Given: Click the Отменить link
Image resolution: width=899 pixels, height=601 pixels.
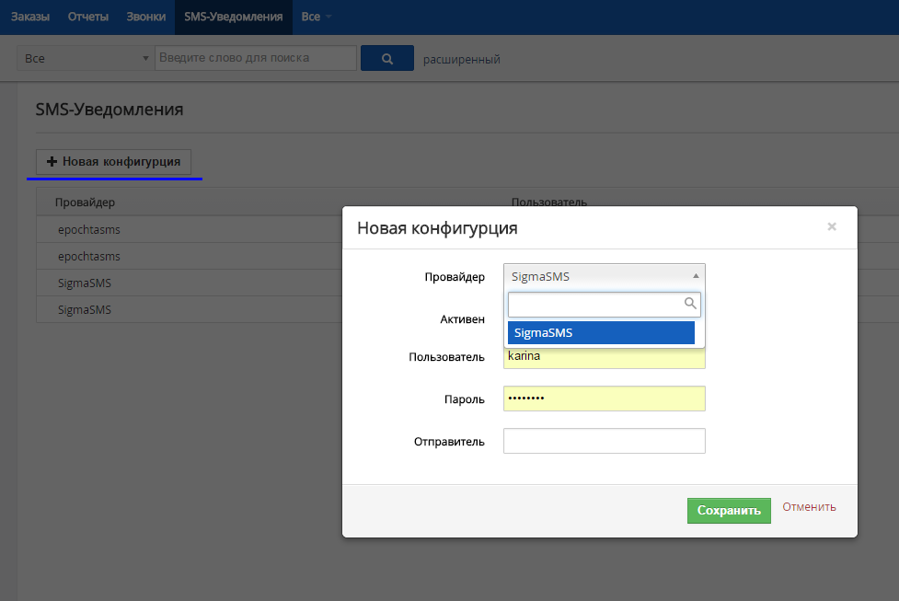Looking at the screenshot, I should [809, 507].
